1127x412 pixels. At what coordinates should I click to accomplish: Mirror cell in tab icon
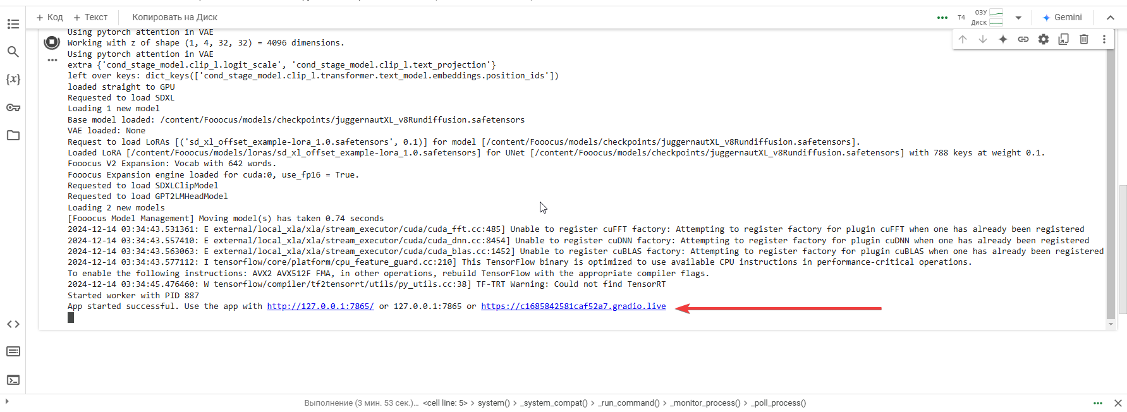click(1064, 39)
